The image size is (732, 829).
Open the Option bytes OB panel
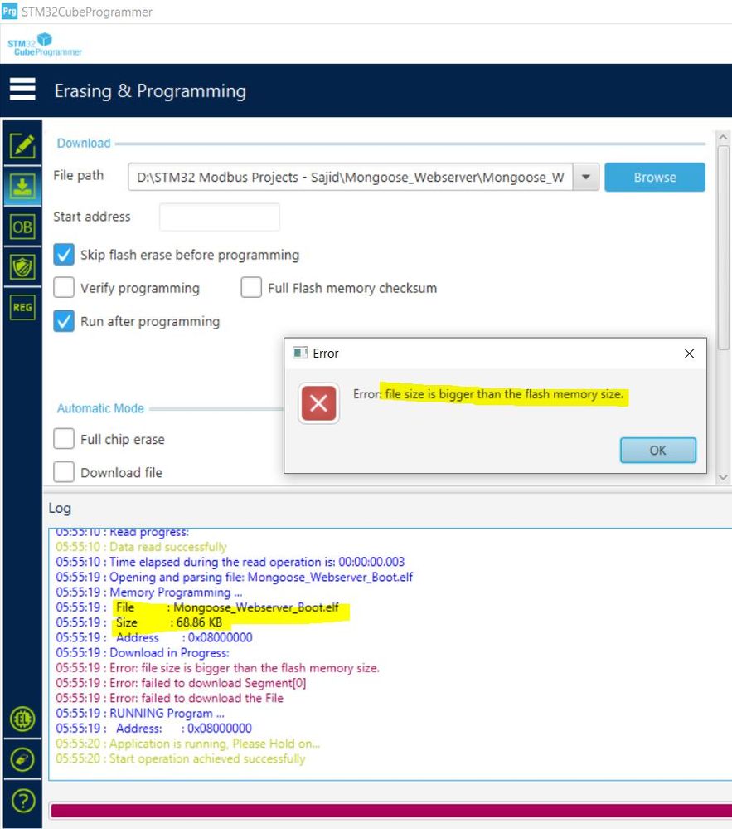coord(22,226)
